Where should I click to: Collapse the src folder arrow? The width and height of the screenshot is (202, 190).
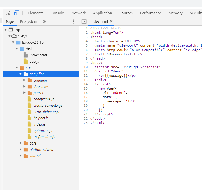17,68
